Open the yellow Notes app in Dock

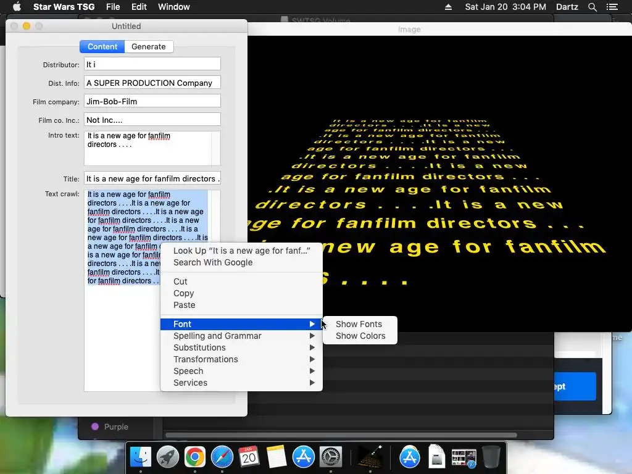coord(276,457)
